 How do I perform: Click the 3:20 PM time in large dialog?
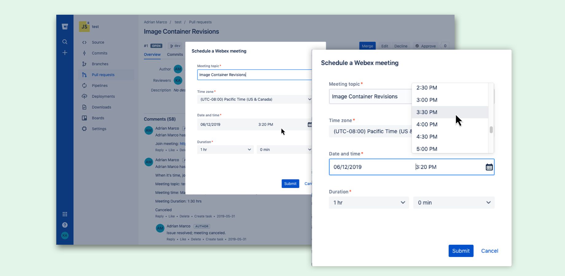click(426, 167)
